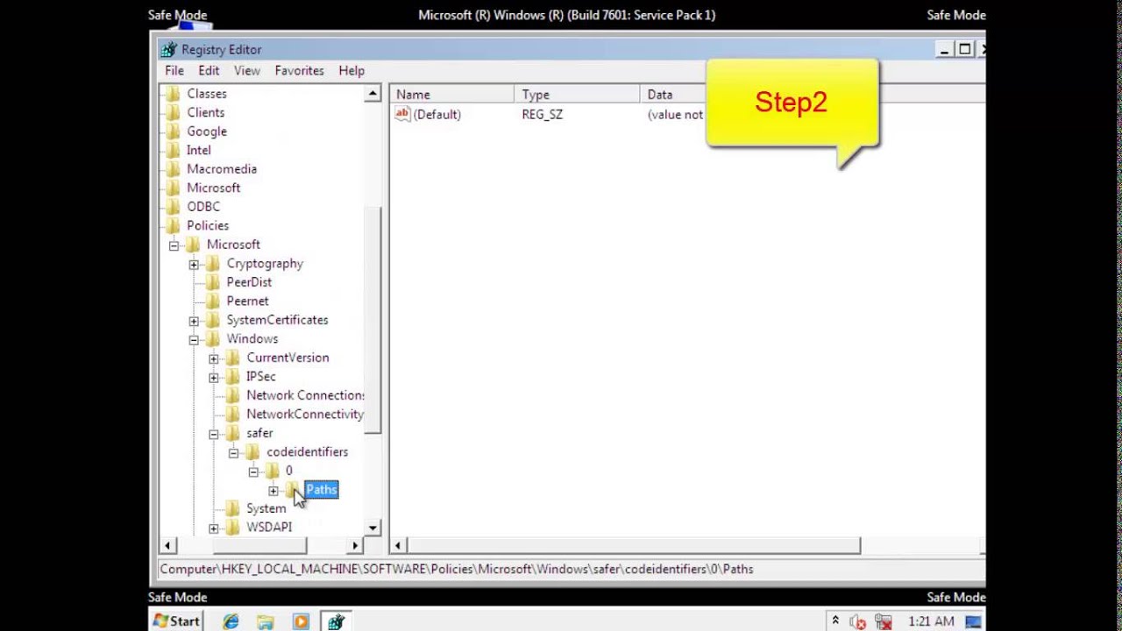The image size is (1122, 631).
Task: Select the Classes key
Action: [207, 94]
